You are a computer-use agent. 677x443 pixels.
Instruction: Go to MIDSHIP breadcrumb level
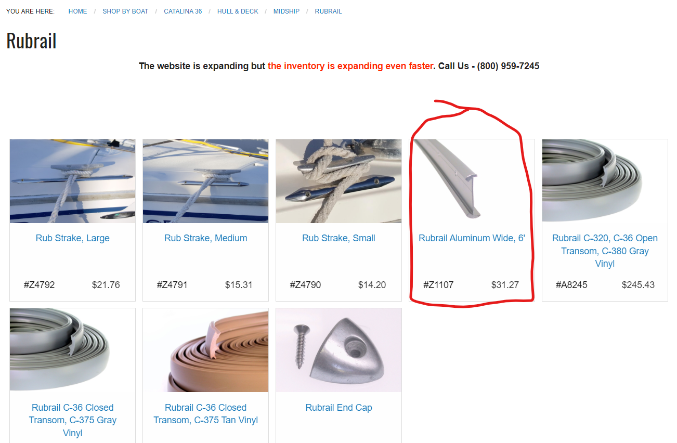[x=287, y=11]
